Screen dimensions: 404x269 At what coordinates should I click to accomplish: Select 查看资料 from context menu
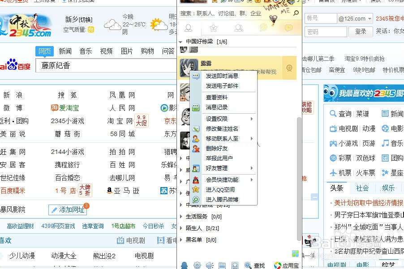tap(217, 97)
